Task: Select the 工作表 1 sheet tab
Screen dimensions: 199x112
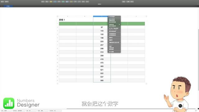Action: tap(8, 6)
